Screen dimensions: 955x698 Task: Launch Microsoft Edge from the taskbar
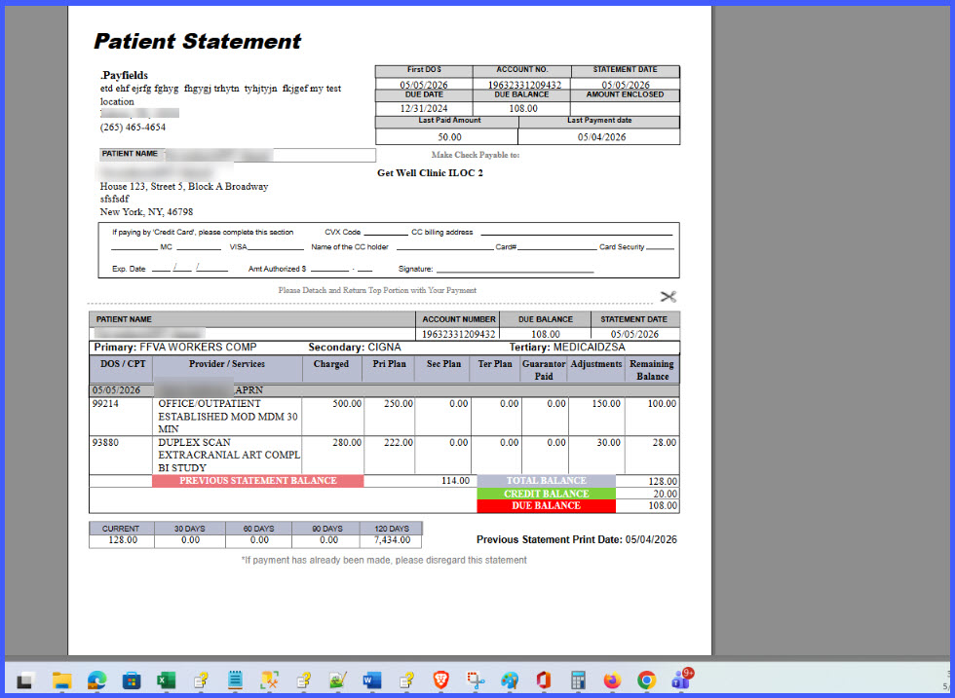point(96,680)
